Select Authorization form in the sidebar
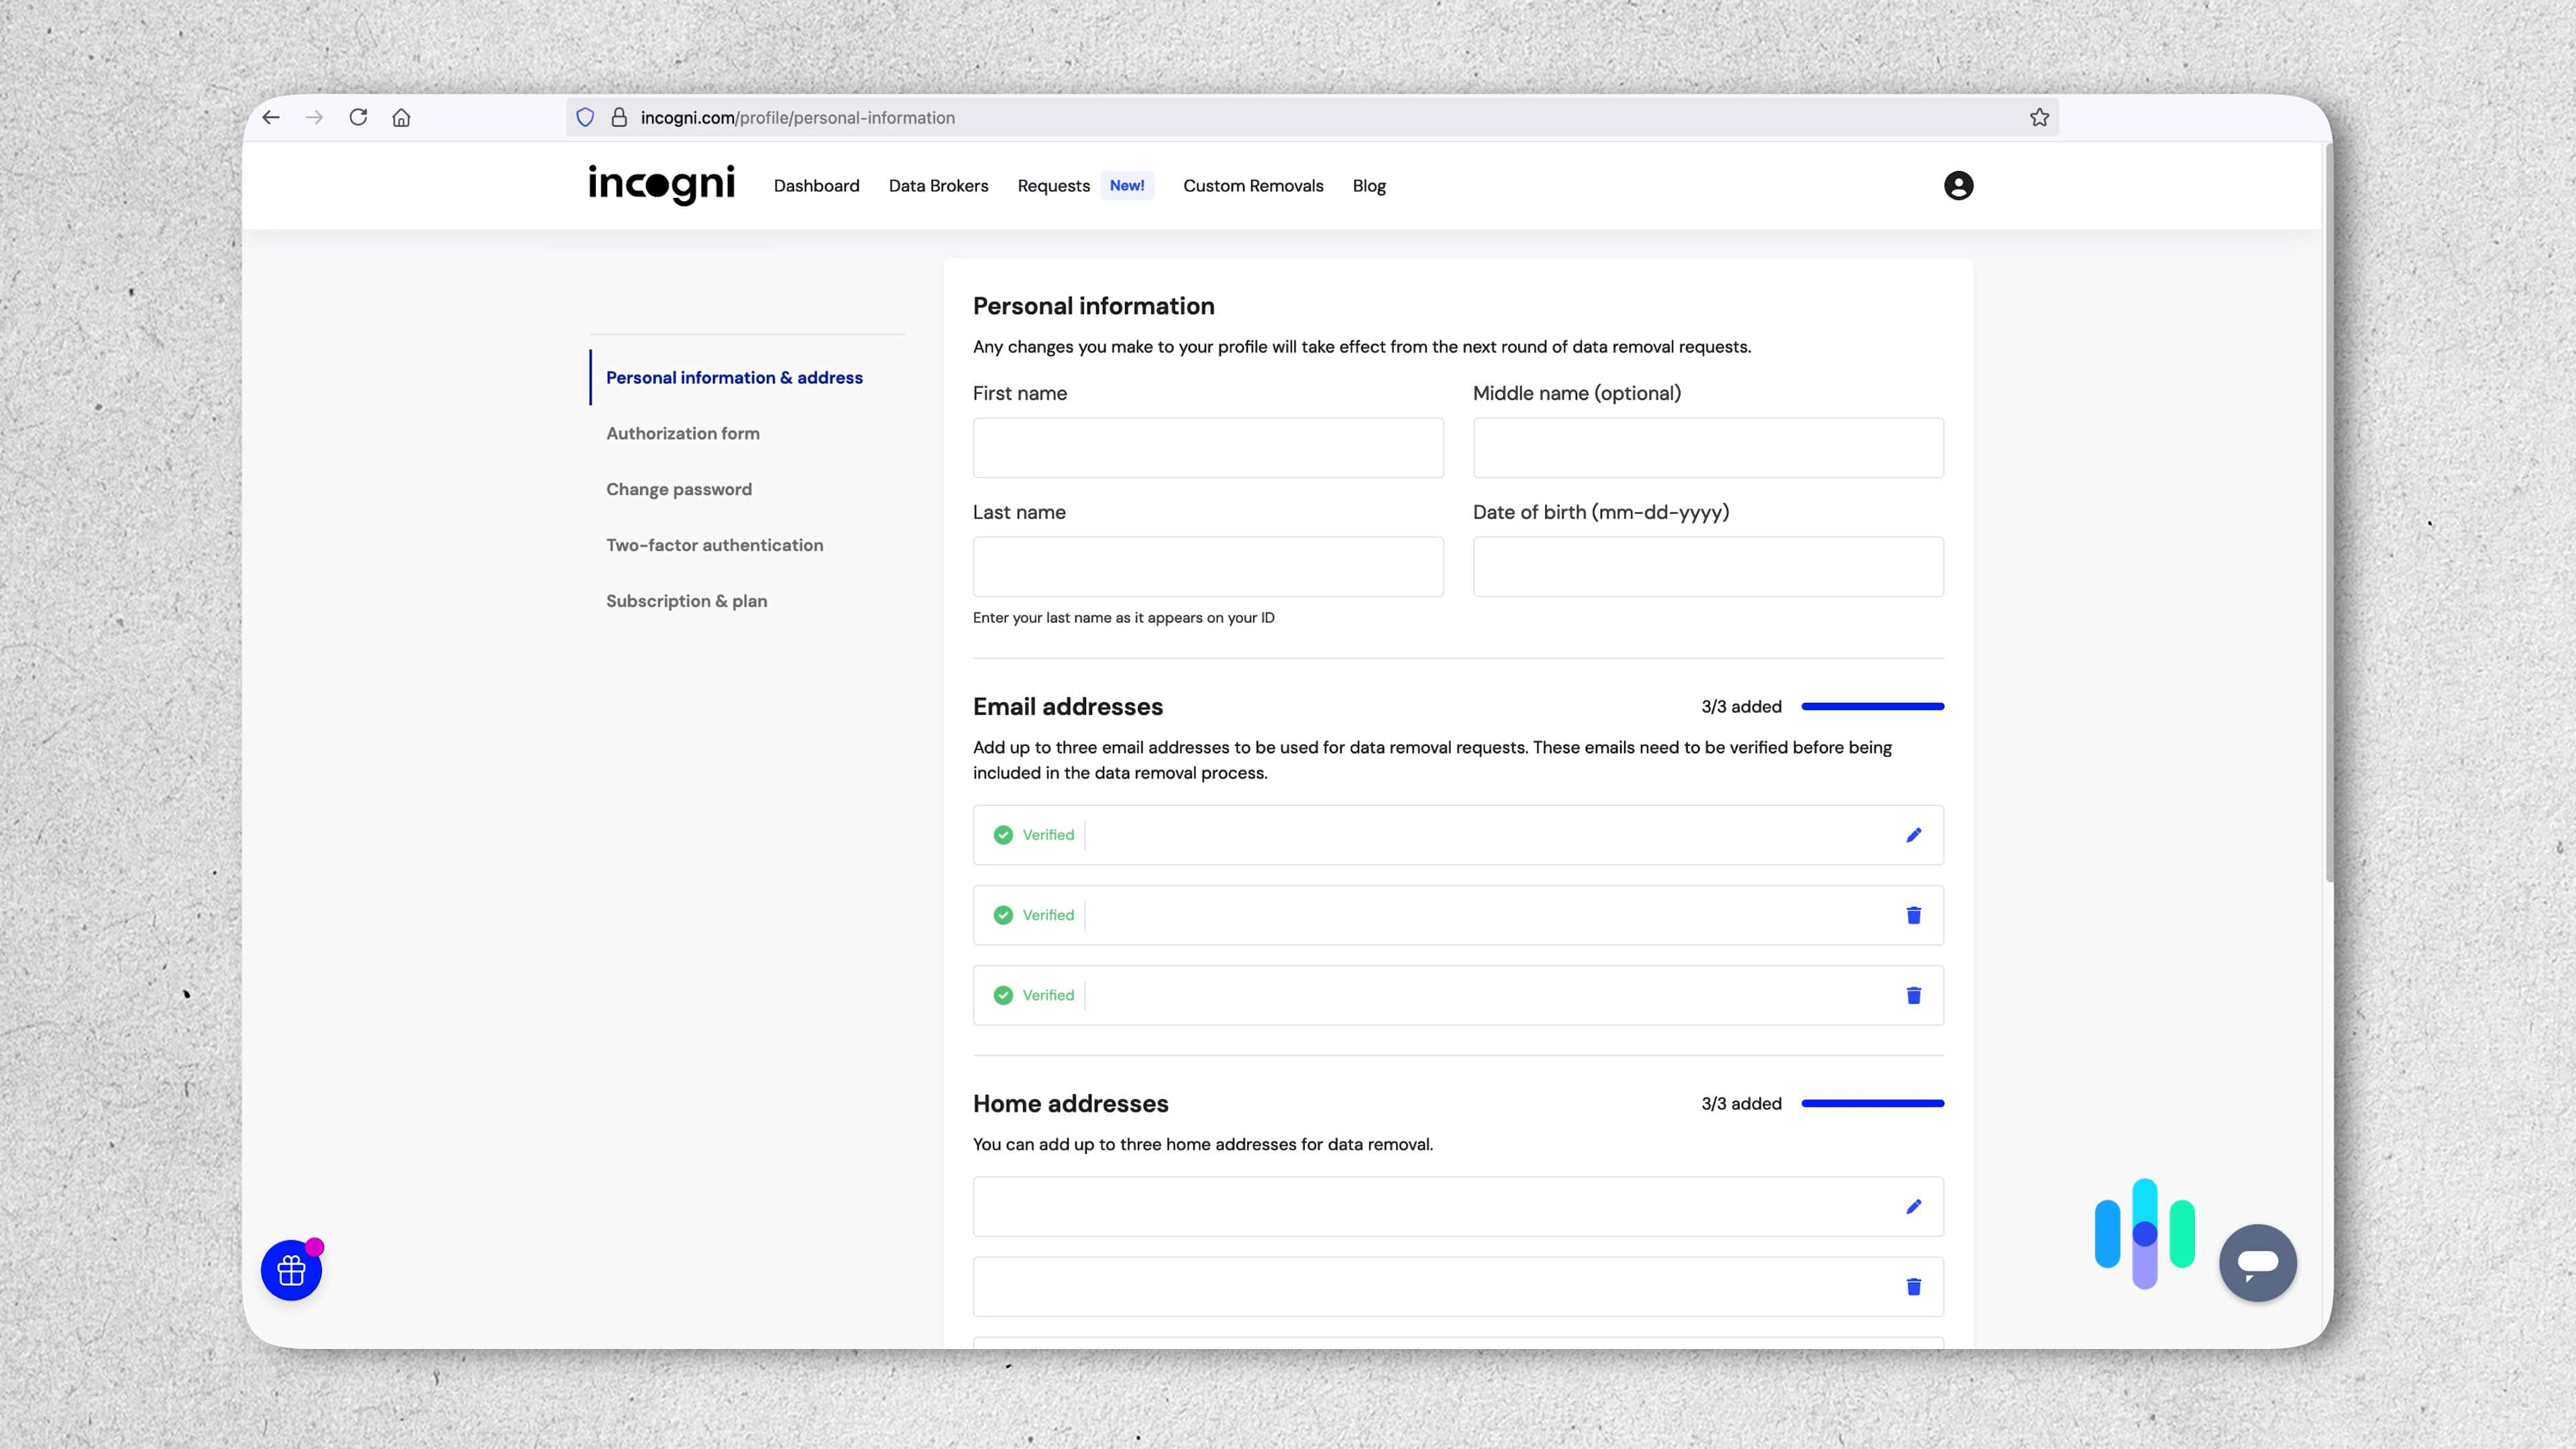Viewport: 2576px width, 1449px height. (682, 433)
